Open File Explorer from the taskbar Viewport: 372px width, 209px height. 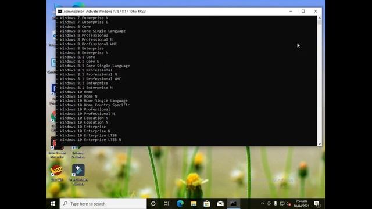coord(194,204)
